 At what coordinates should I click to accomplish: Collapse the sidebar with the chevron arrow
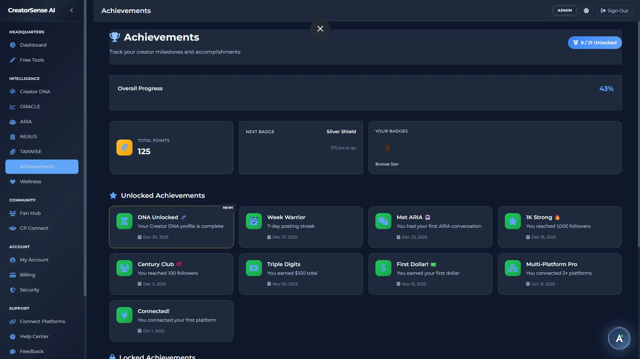click(x=71, y=10)
